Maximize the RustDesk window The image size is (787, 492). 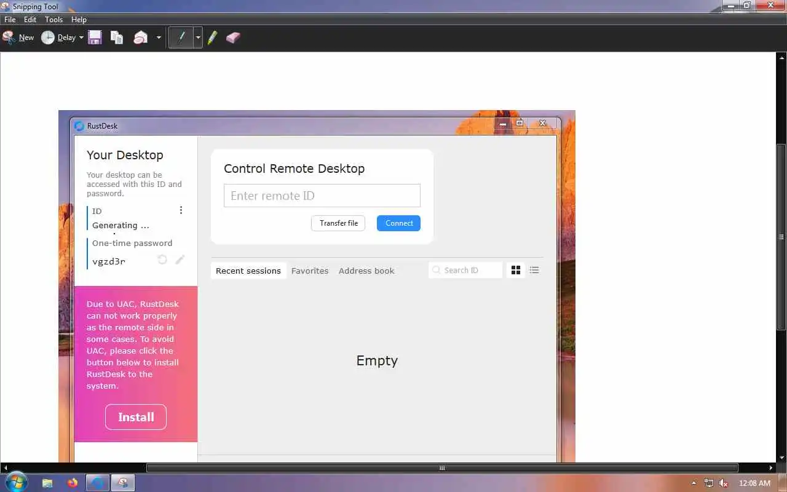click(520, 123)
